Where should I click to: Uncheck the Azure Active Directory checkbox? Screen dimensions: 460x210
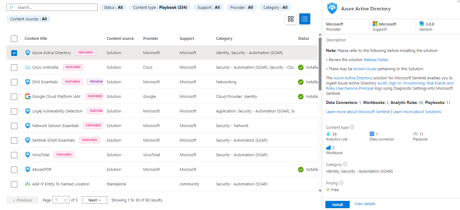pyautogui.click(x=14, y=53)
